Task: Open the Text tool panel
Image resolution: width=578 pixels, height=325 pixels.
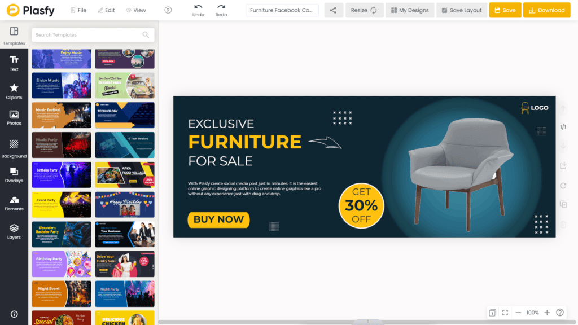Action: [14, 63]
